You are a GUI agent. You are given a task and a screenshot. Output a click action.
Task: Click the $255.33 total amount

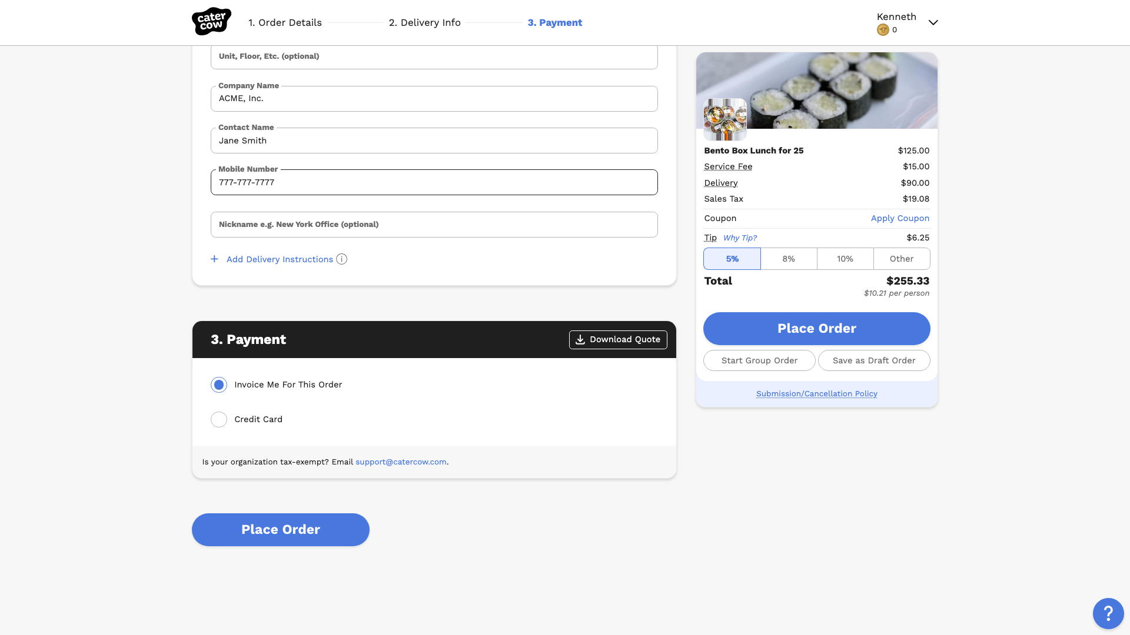click(x=908, y=281)
